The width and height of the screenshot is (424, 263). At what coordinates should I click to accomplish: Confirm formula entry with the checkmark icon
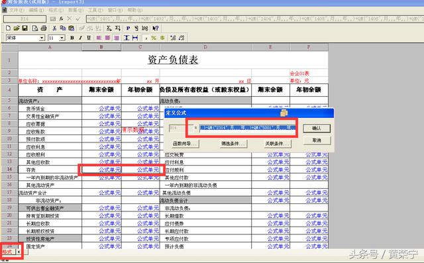(78, 19)
